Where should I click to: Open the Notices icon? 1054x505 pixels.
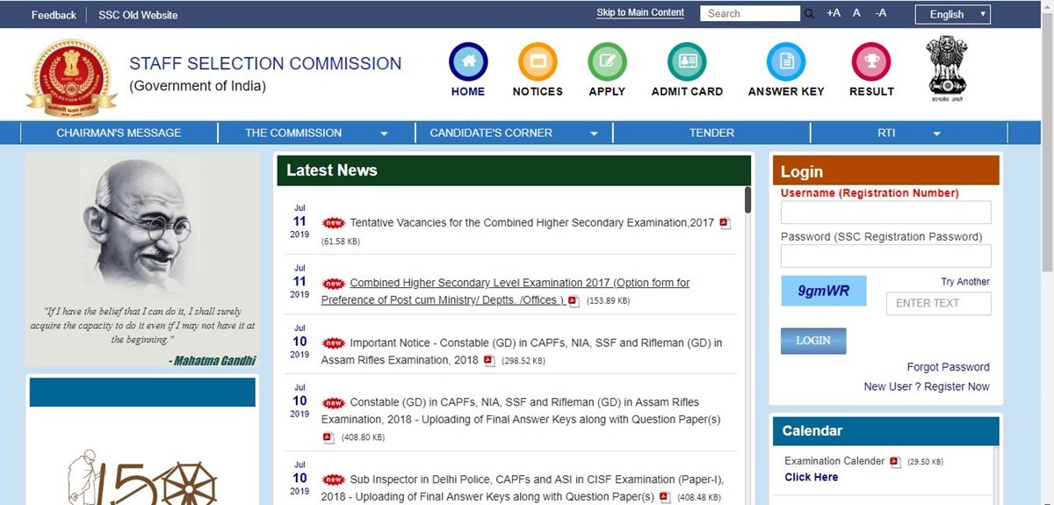pyautogui.click(x=538, y=62)
